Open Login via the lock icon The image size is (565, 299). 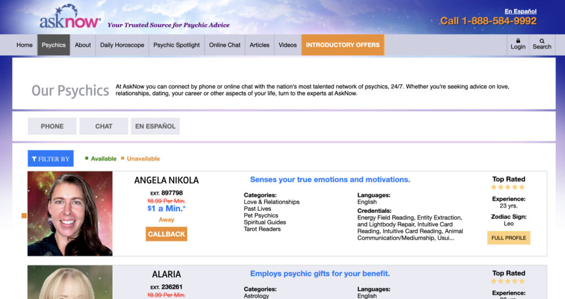pos(518,44)
